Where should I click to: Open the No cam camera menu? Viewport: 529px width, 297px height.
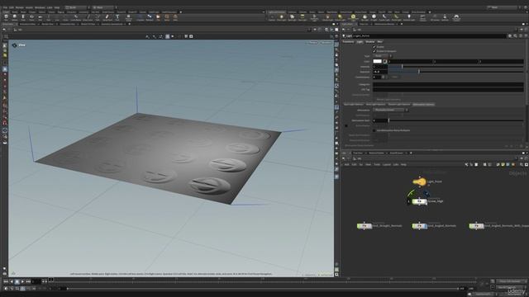(x=326, y=43)
